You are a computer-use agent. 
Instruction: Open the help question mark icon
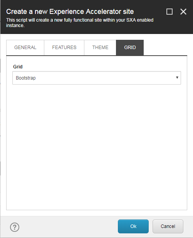point(15,227)
